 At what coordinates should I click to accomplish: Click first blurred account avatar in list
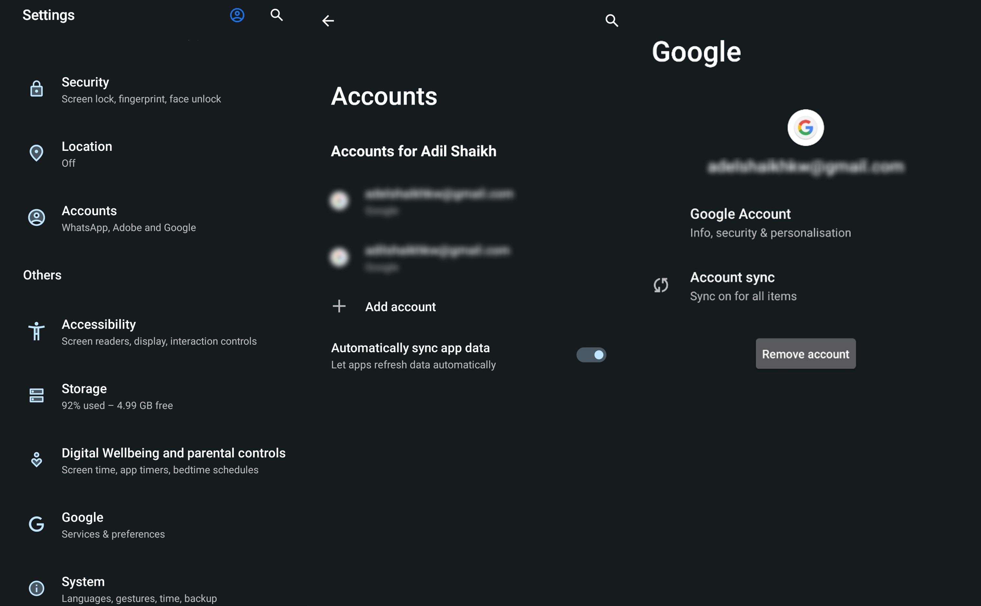pos(339,200)
